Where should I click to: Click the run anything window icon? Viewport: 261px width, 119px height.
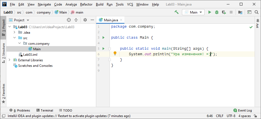pos(249,12)
